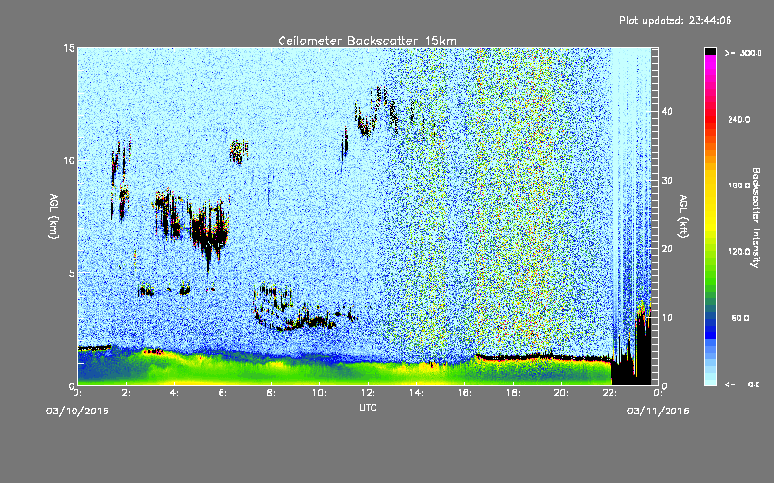Screen dimensions: 774x483
Task: Click the end date label 03/11/2016
Action: click(x=658, y=412)
